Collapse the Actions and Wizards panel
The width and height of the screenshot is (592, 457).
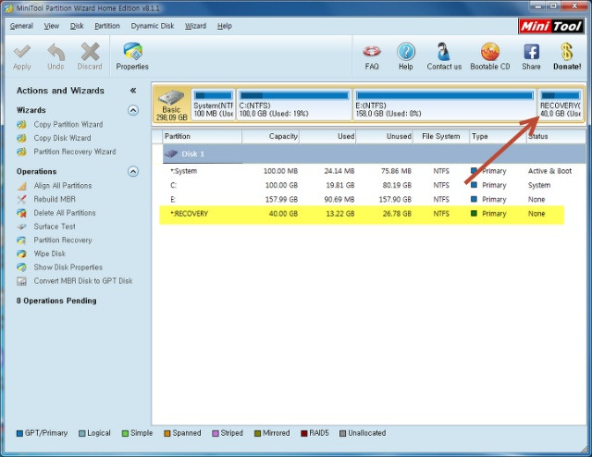click(x=133, y=91)
